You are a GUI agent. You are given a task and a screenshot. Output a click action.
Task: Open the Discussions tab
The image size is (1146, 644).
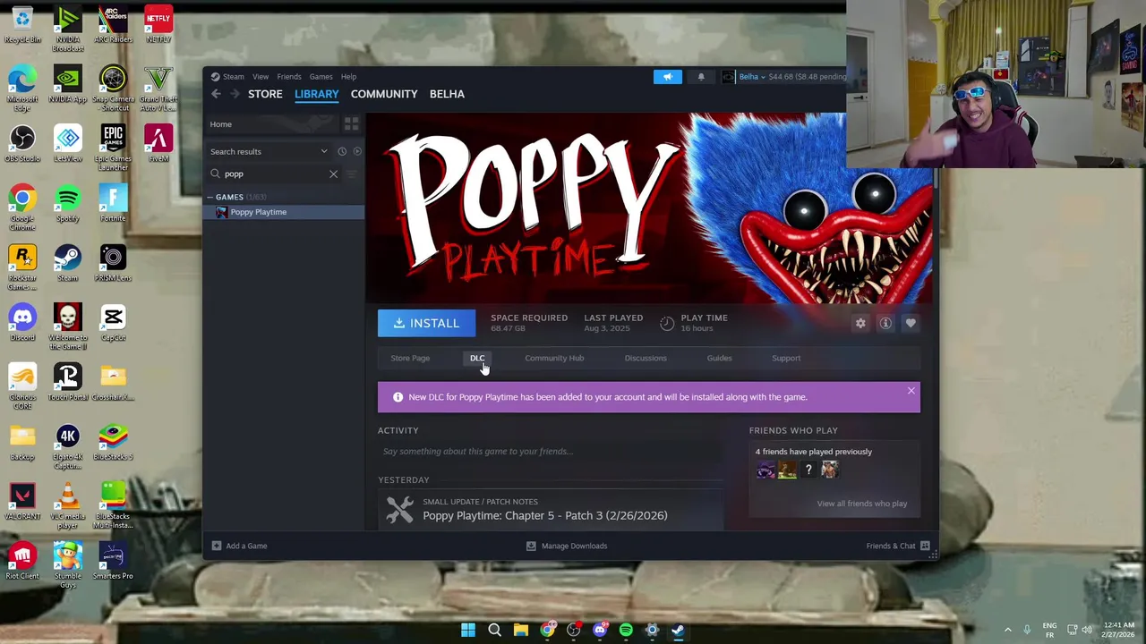coord(646,358)
